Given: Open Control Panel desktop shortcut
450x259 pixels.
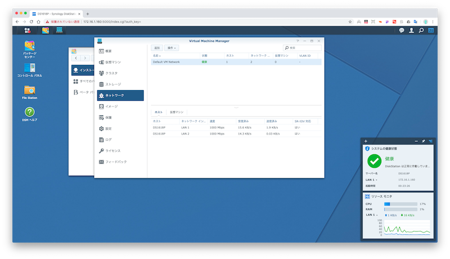Looking at the screenshot, I should click(30, 70).
